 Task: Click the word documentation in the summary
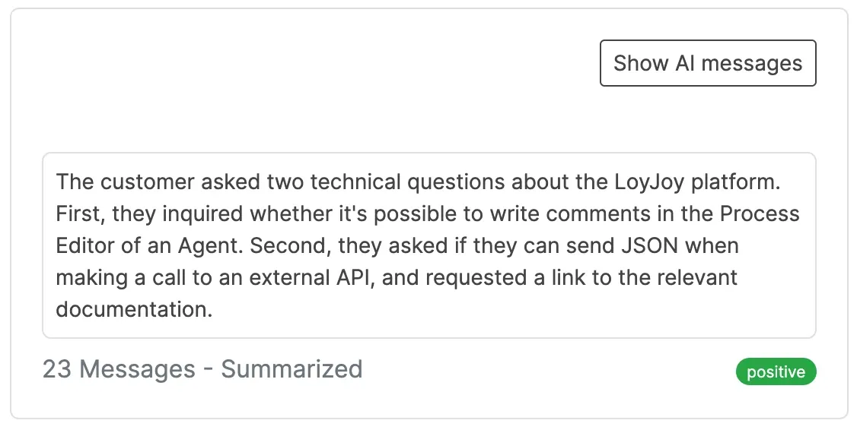pyautogui.click(x=133, y=308)
